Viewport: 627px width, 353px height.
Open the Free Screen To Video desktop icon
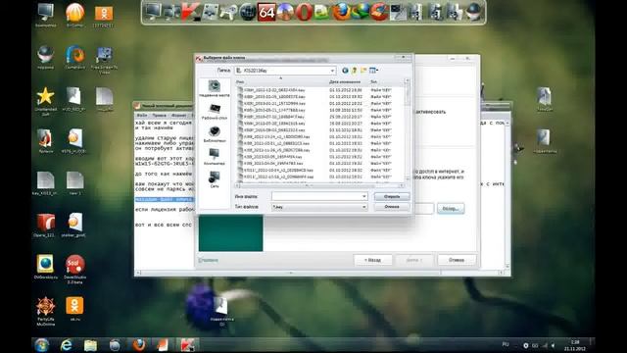click(x=104, y=60)
